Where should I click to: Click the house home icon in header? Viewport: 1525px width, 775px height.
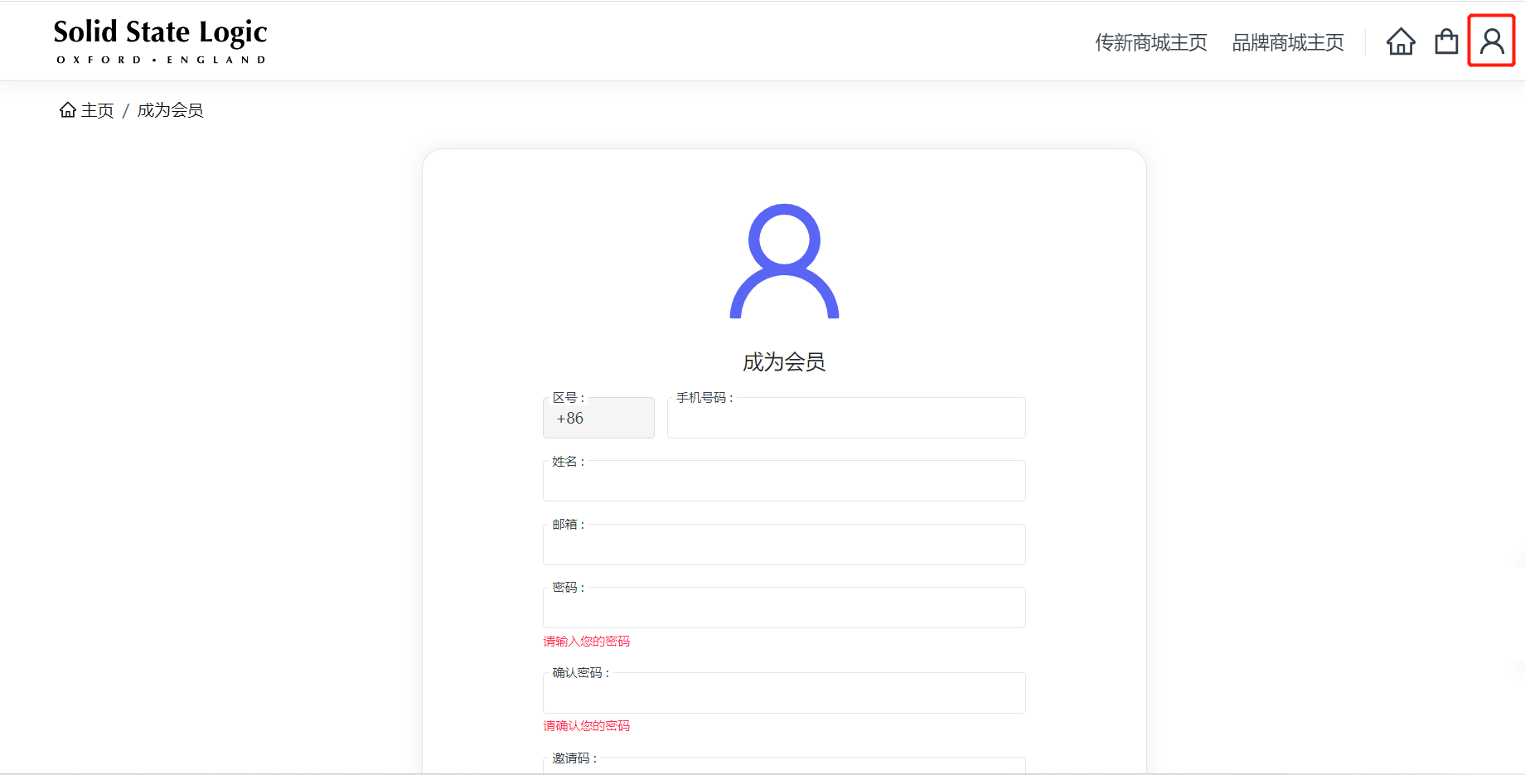(1401, 41)
